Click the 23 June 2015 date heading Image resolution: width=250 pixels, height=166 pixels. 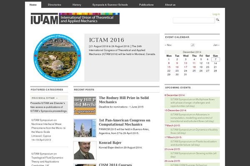click(172, 149)
